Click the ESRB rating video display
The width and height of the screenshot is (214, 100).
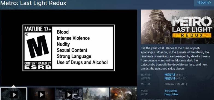[69, 48]
